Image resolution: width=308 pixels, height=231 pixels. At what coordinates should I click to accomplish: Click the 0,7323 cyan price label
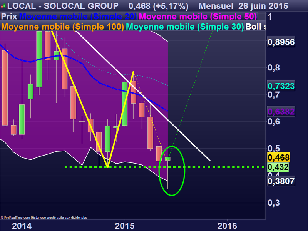[281, 86]
